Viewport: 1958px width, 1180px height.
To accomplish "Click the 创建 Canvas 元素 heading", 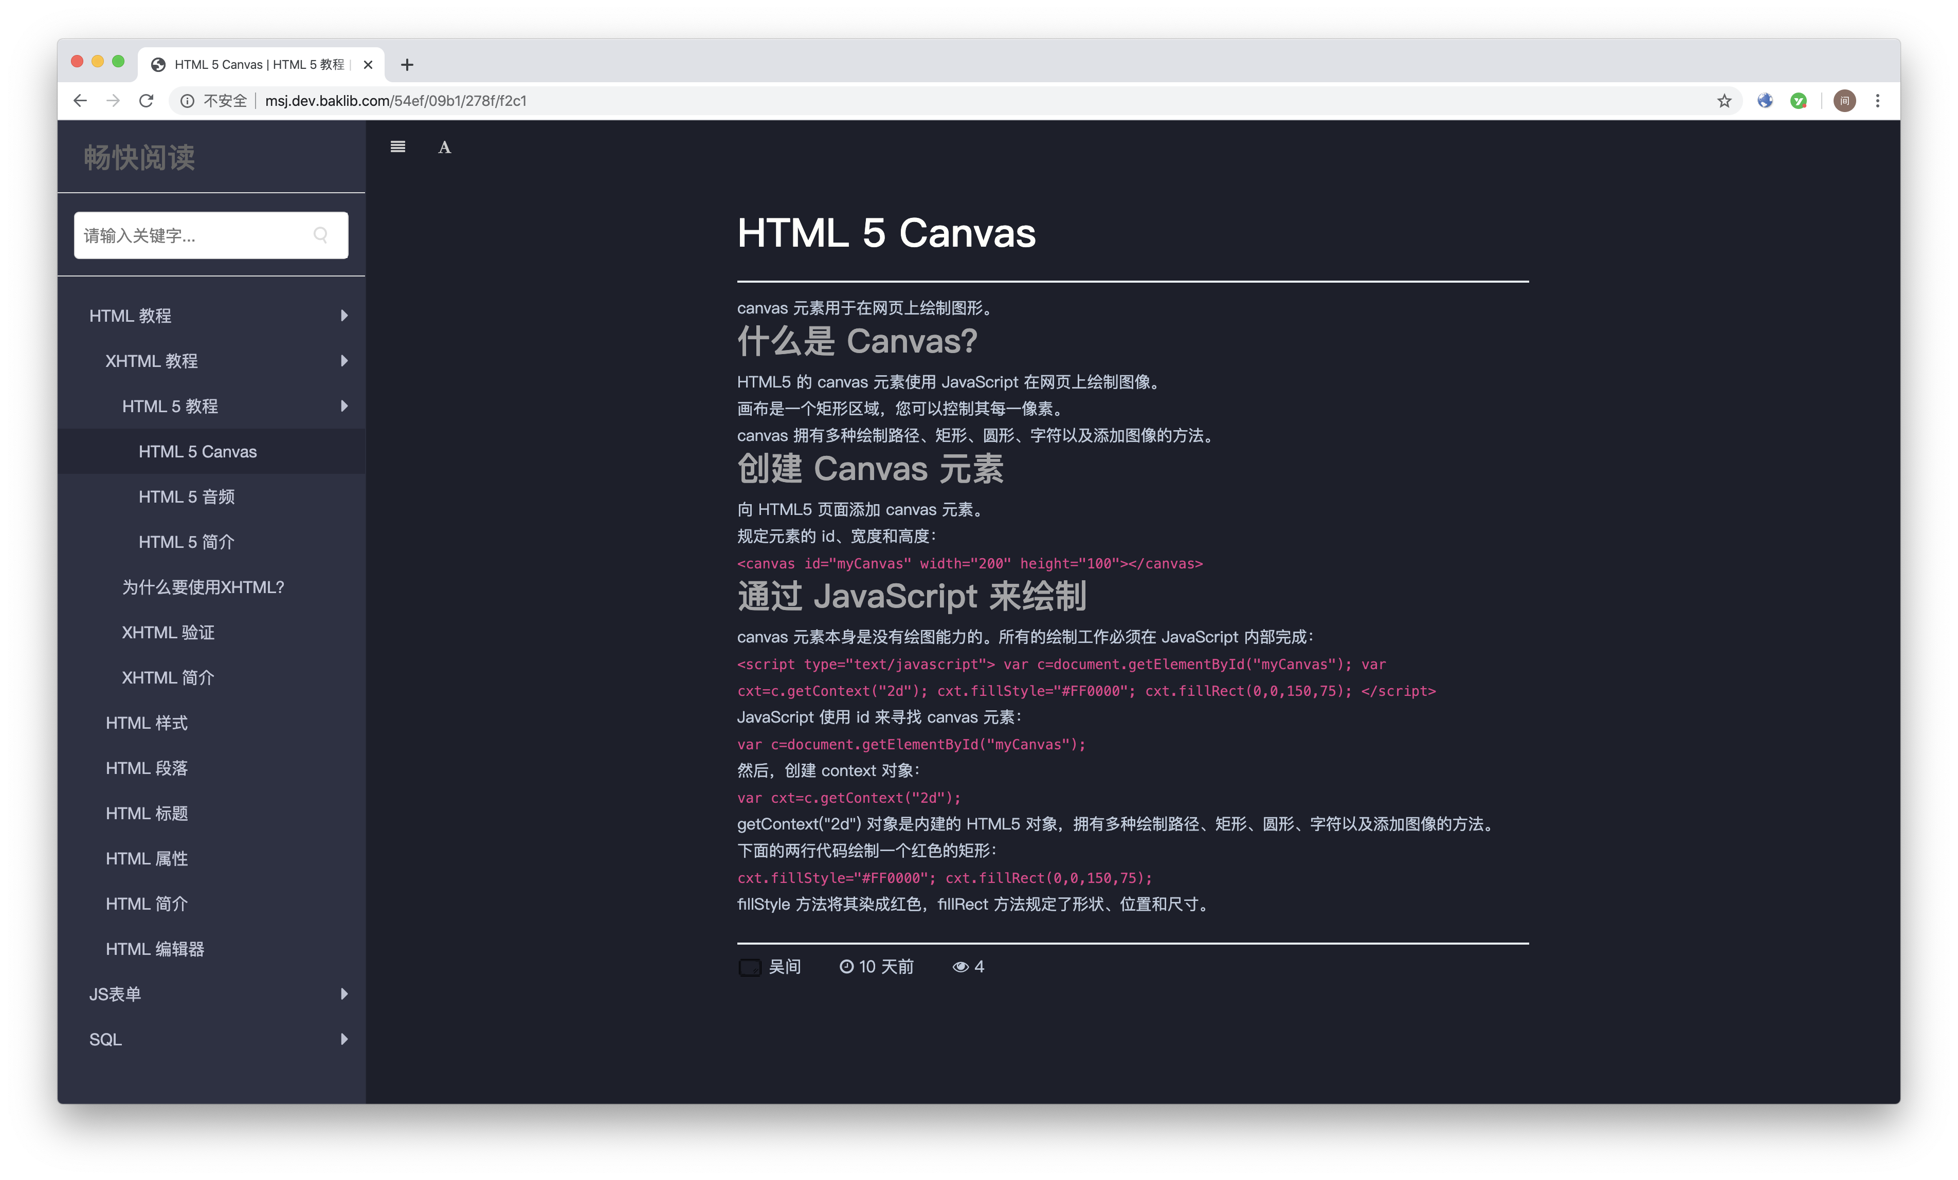I will click(870, 469).
